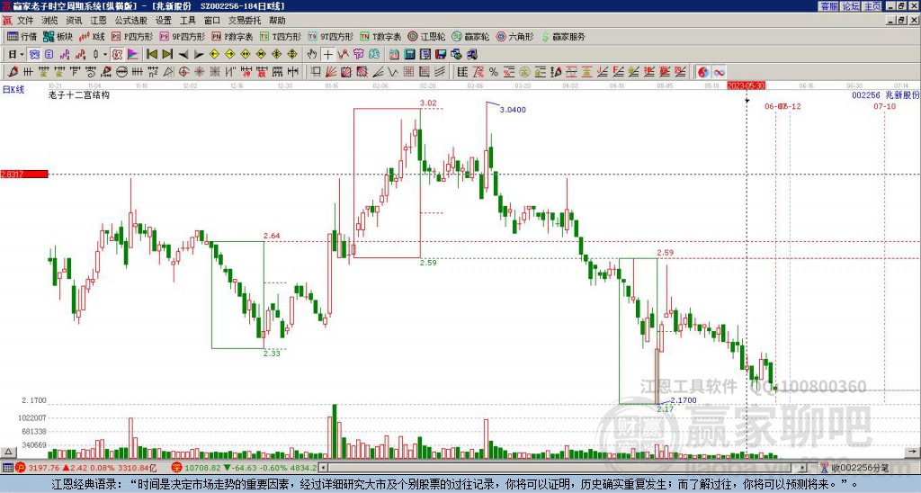
Task: Toggle the 权 adjusted-price button
Action: click(117, 55)
